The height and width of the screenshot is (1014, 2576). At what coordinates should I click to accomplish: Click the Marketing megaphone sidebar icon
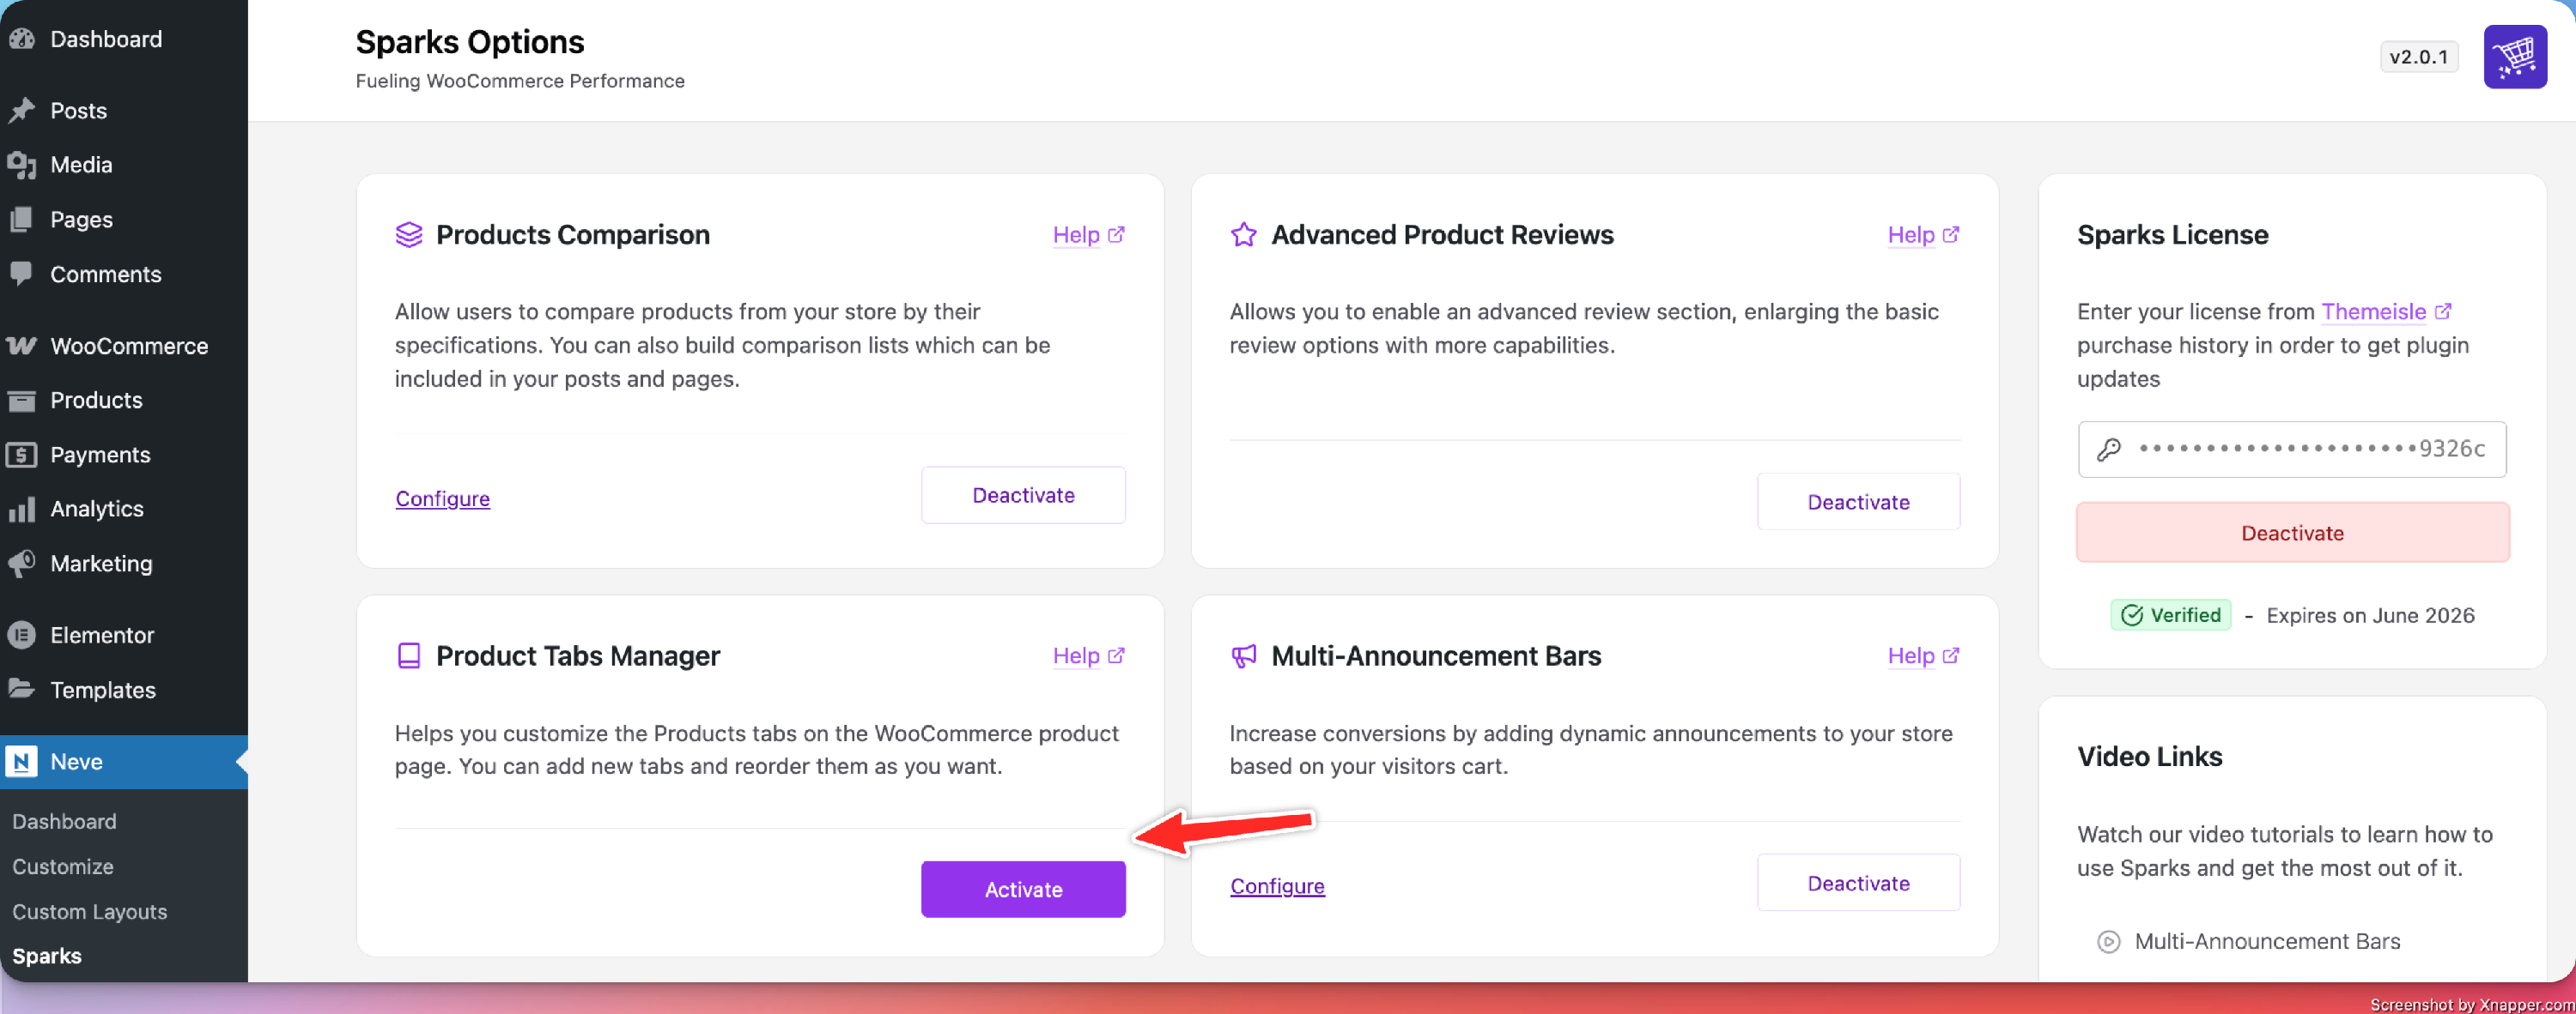point(21,564)
